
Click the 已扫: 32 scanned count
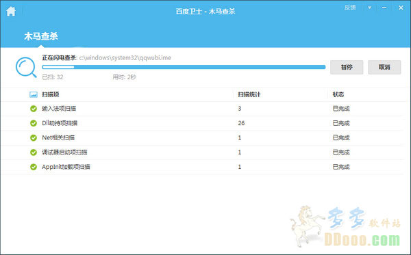(x=53, y=77)
